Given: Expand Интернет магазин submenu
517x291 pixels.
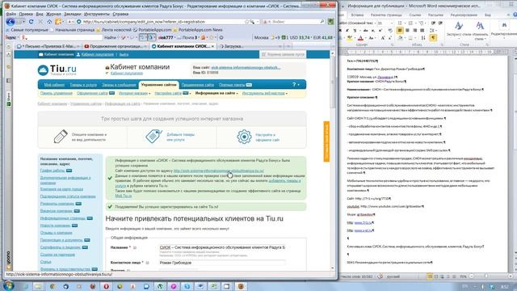Looking at the screenshot, I should pyautogui.click(x=134, y=94).
